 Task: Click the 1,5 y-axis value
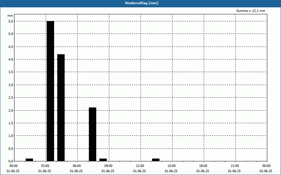[x=11, y=123]
